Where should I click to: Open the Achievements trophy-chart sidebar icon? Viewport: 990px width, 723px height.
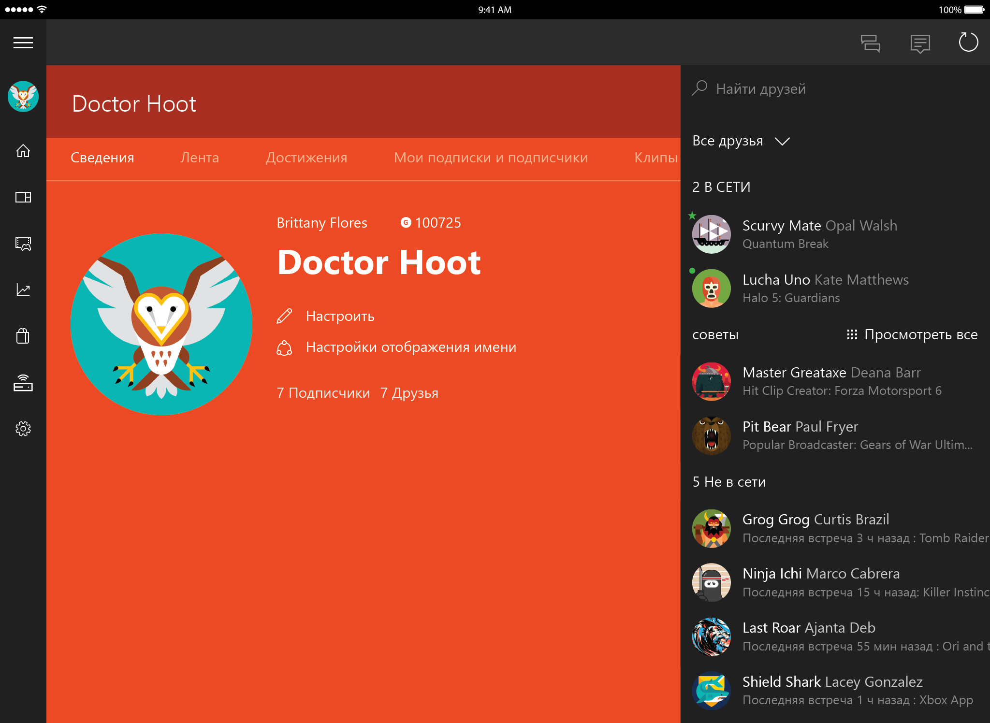click(23, 289)
